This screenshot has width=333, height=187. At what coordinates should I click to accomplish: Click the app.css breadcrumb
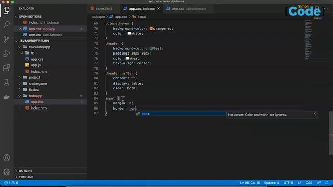pos(121,17)
